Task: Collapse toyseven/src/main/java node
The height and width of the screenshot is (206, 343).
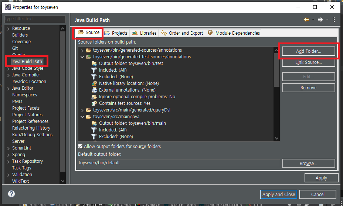Action: (x=82, y=117)
